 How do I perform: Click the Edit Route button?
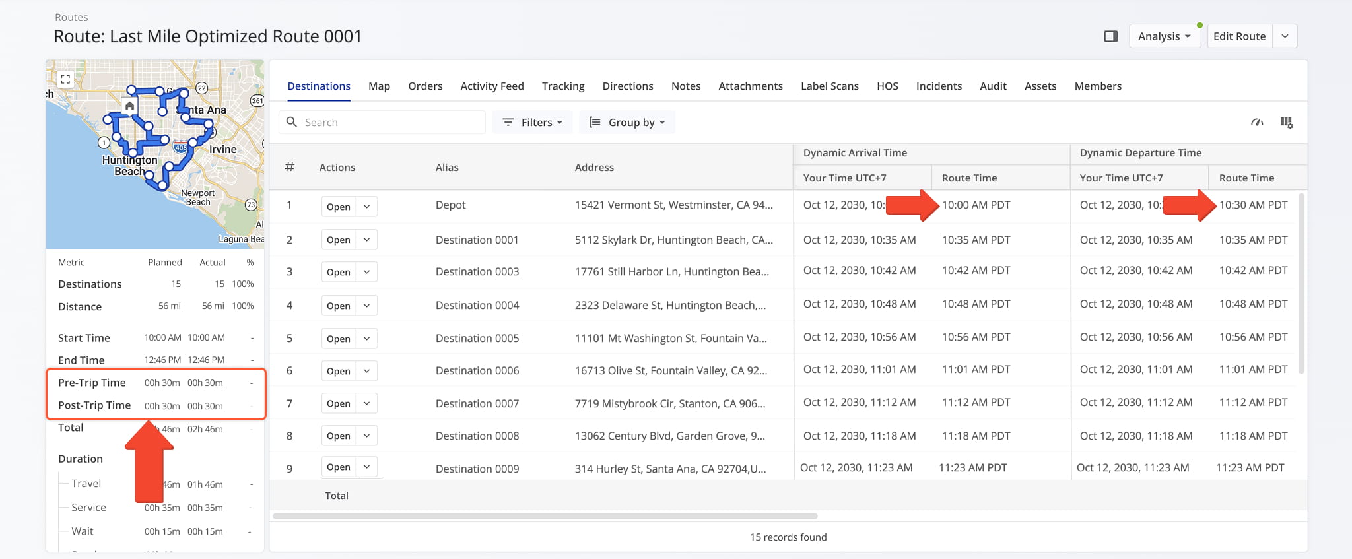1239,36
